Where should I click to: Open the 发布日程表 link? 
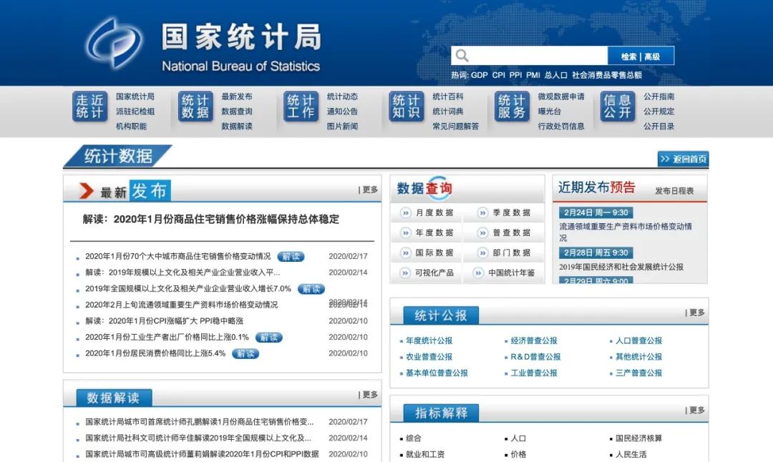pyautogui.click(x=674, y=191)
